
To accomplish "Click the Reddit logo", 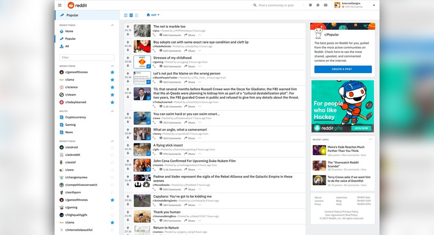I will click(77, 5).
